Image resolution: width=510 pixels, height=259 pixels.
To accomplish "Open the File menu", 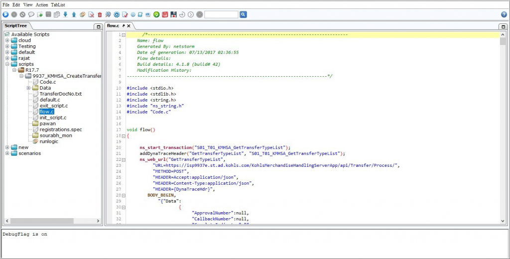I will coord(6,5).
